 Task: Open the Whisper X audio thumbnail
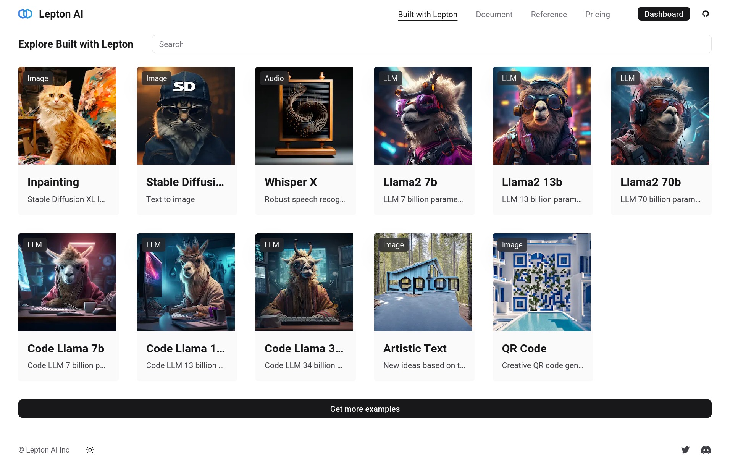304,116
